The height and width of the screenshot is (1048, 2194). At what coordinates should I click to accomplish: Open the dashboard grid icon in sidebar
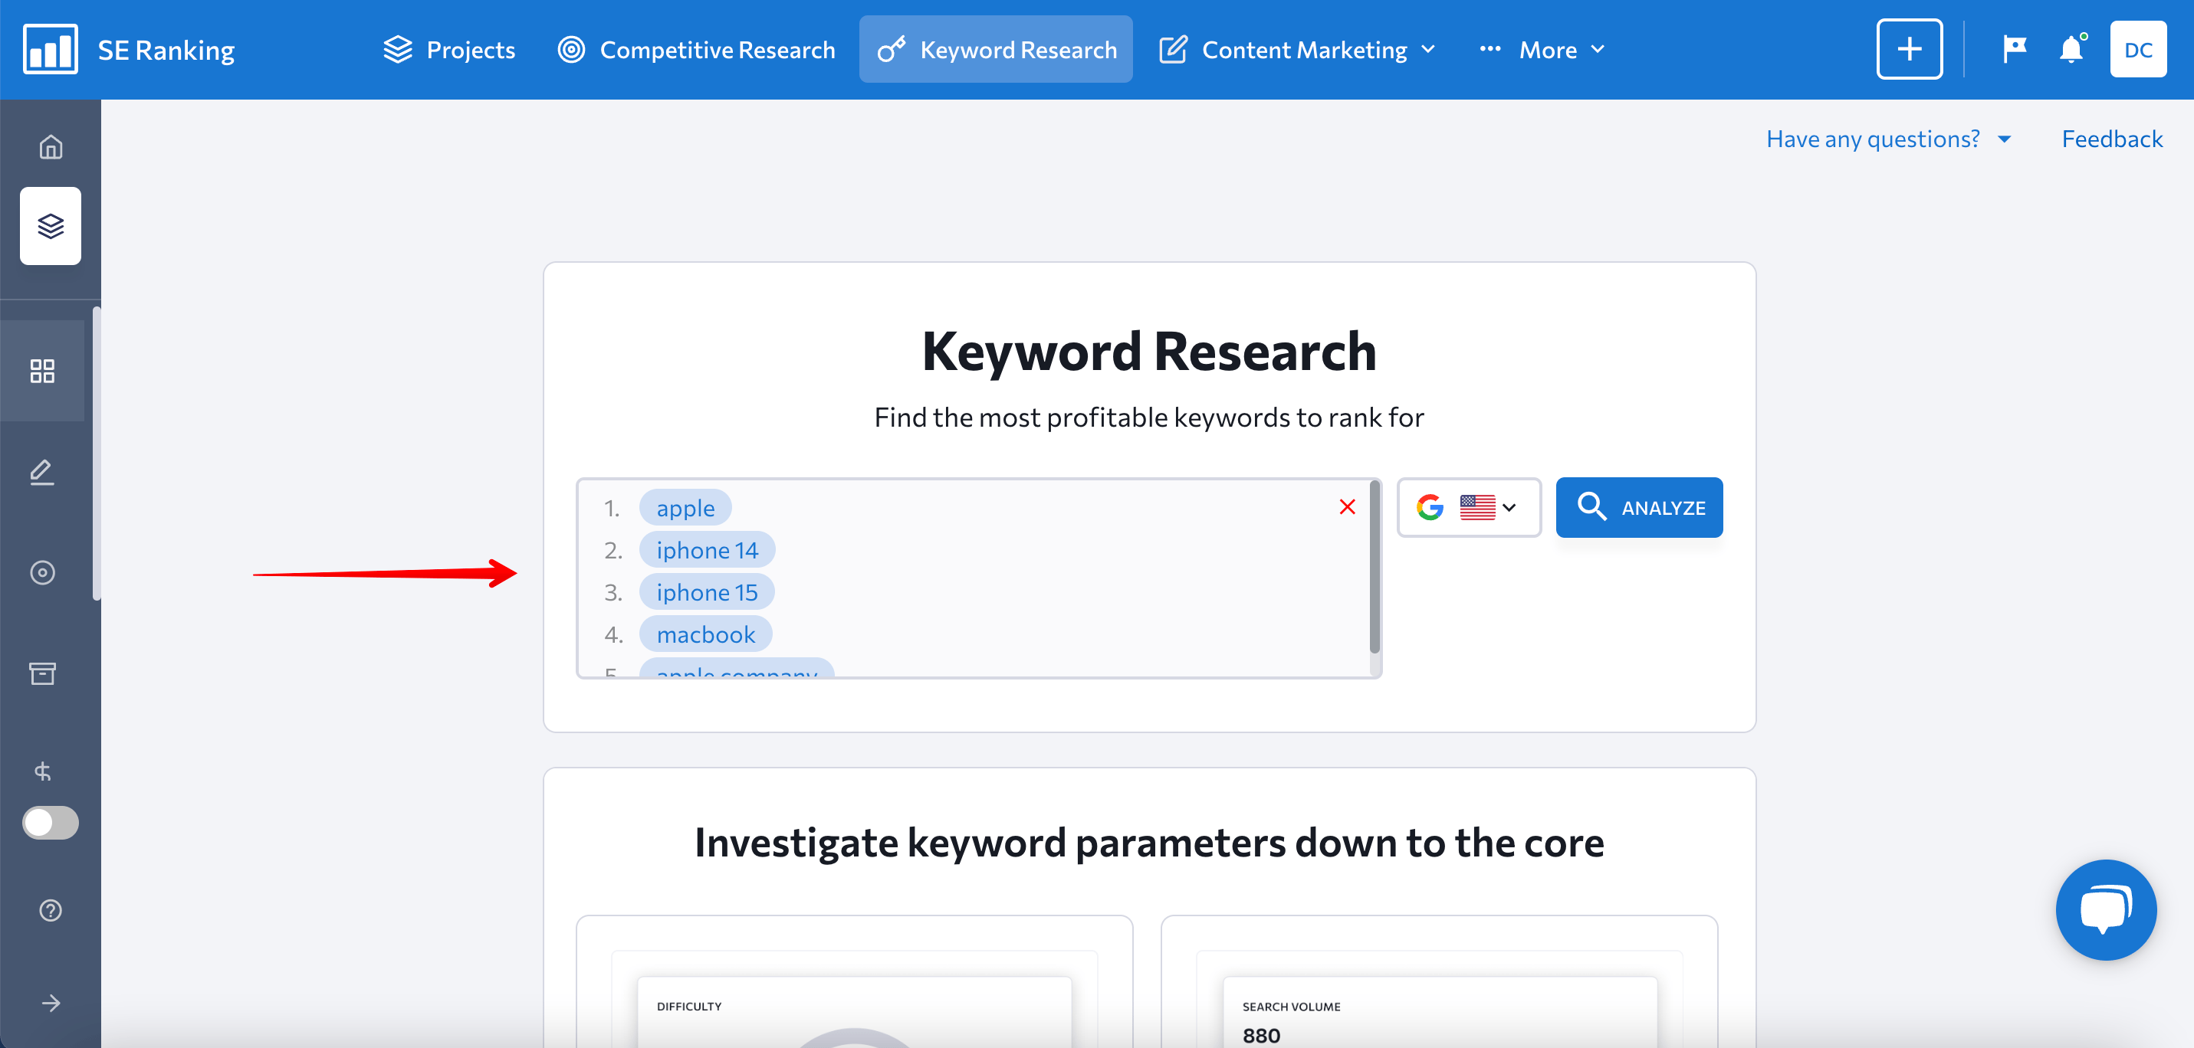click(x=43, y=372)
